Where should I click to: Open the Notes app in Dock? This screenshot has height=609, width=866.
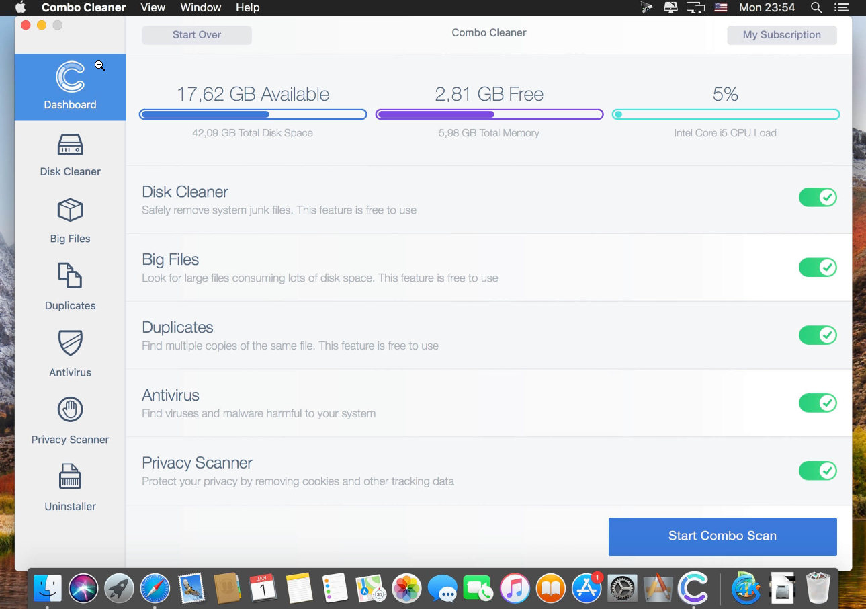pos(299,589)
